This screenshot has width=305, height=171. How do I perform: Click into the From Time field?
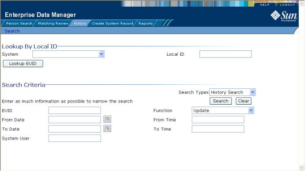coord(218,120)
